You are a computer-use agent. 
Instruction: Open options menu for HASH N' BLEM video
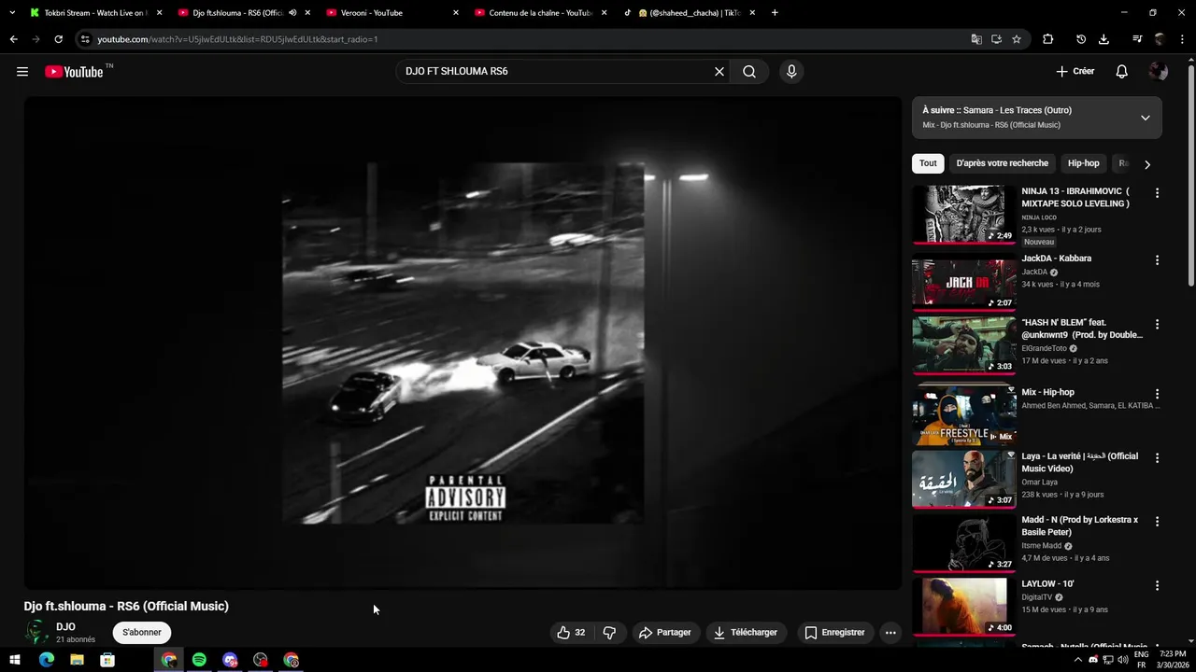pyautogui.click(x=1157, y=325)
